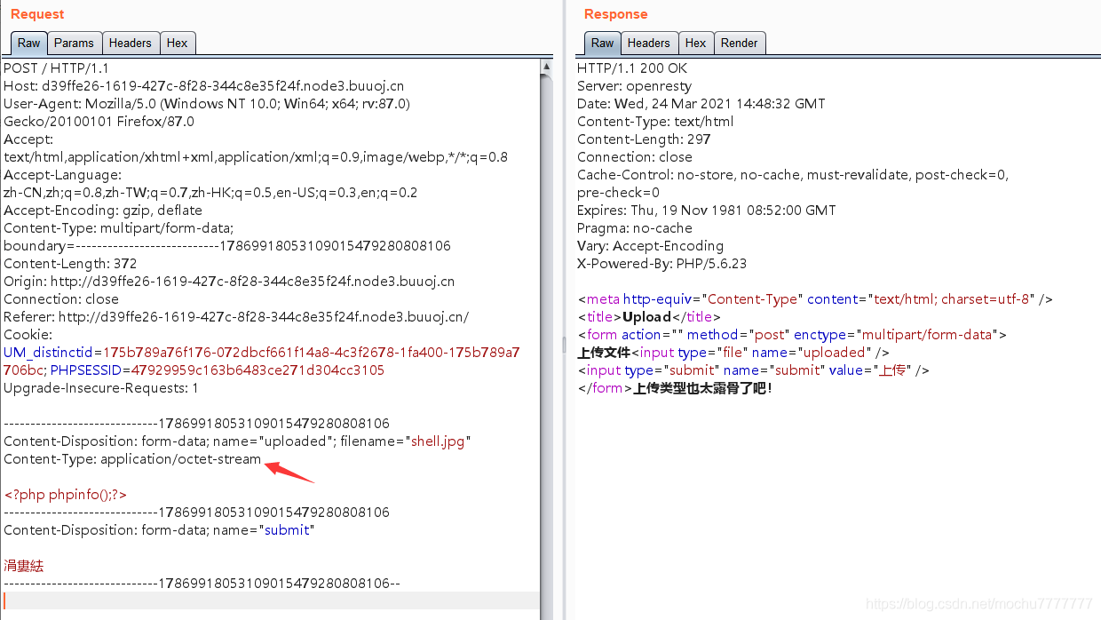Click the '<?php phpinfo();?>' payload line
Viewport: 1101px width, 620px height.
66,495
